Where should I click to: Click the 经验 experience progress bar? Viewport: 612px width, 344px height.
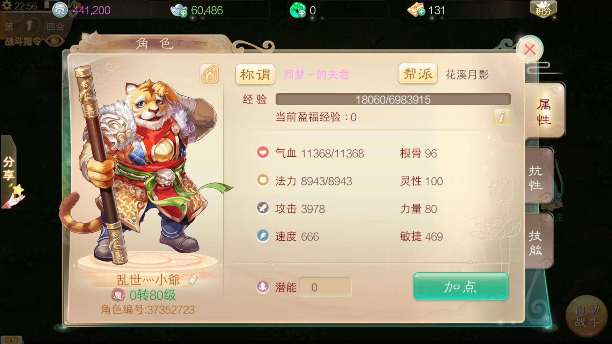393,99
